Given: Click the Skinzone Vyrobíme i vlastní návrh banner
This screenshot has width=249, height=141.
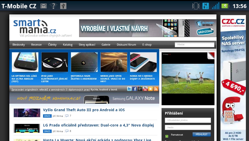Looking at the screenshot, I should (x=148, y=28).
